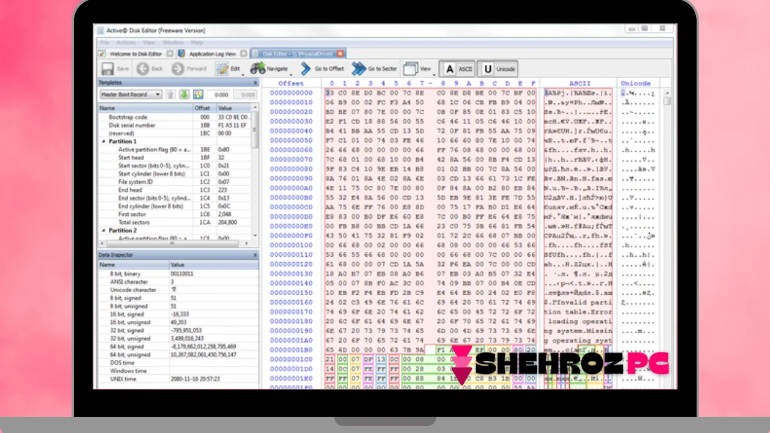Open the Help menu
Viewport: 770px width, 433px height.
[x=197, y=43]
